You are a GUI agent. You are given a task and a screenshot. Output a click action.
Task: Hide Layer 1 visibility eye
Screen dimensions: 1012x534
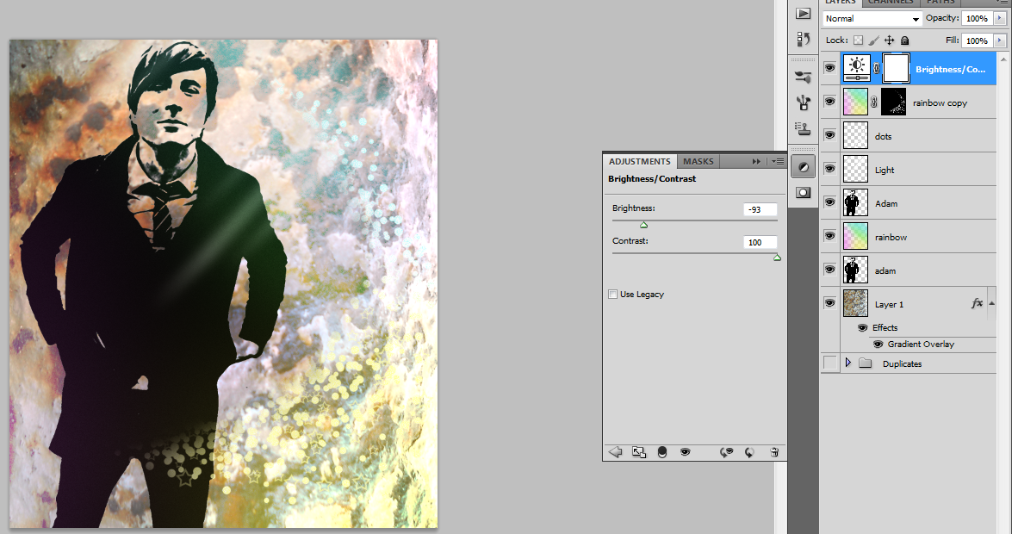pos(830,303)
